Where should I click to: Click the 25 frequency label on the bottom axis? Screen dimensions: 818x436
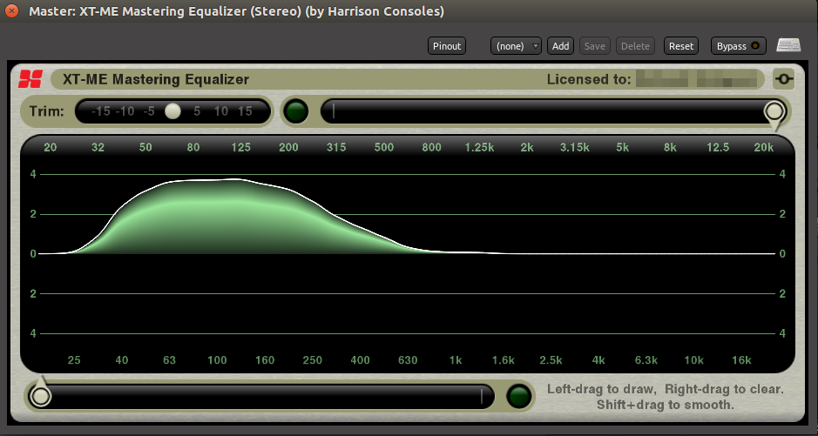click(74, 360)
